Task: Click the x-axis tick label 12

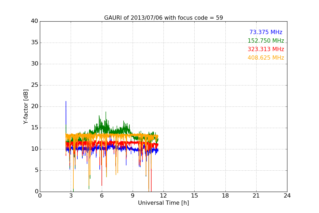Action: point(163,196)
